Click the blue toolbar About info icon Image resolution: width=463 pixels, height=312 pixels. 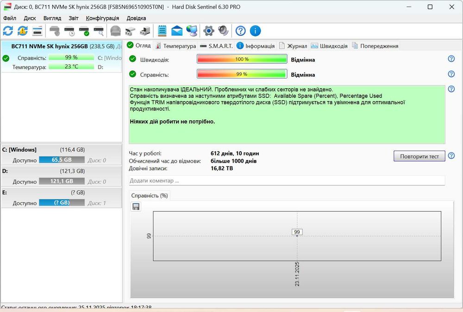(x=255, y=31)
